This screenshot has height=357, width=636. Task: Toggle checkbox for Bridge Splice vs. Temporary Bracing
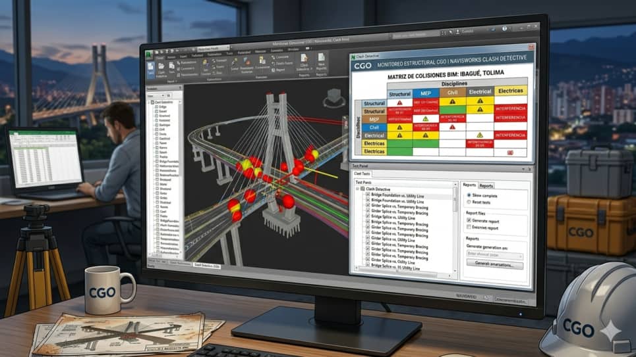pos(368,222)
